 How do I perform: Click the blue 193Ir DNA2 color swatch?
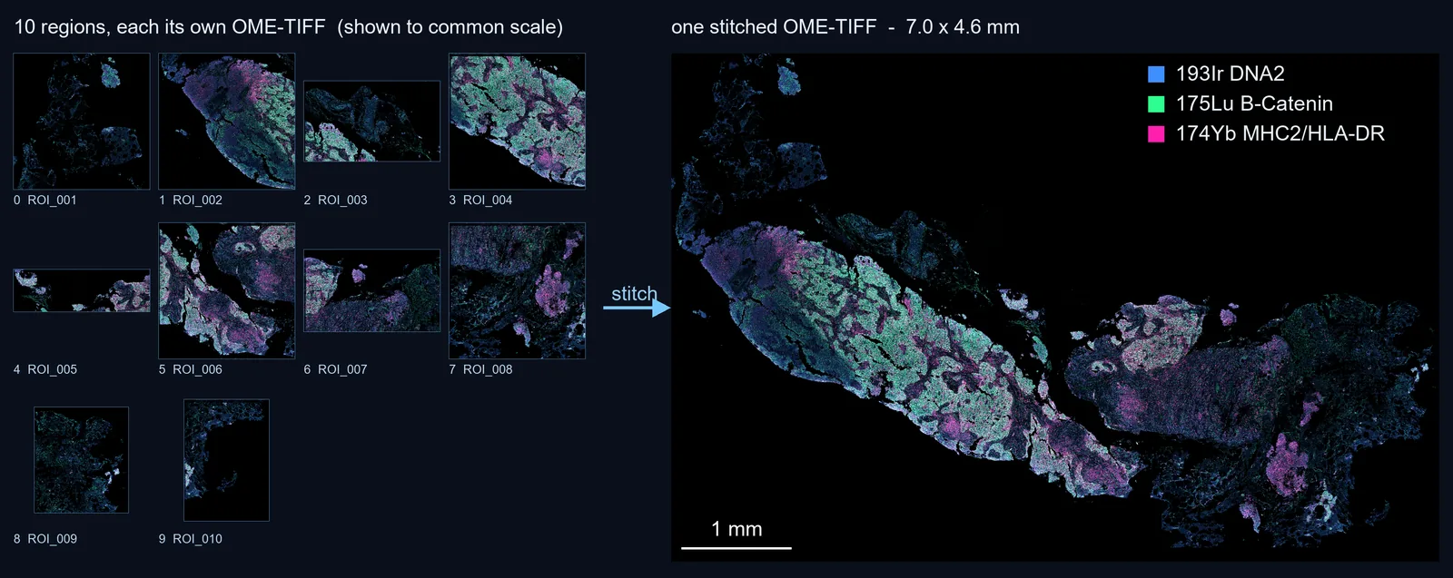click(x=1156, y=74)
